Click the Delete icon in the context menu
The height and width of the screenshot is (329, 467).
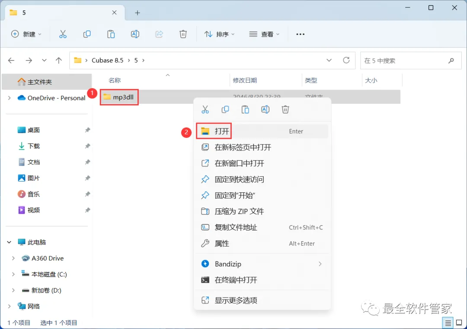[285, 109]
